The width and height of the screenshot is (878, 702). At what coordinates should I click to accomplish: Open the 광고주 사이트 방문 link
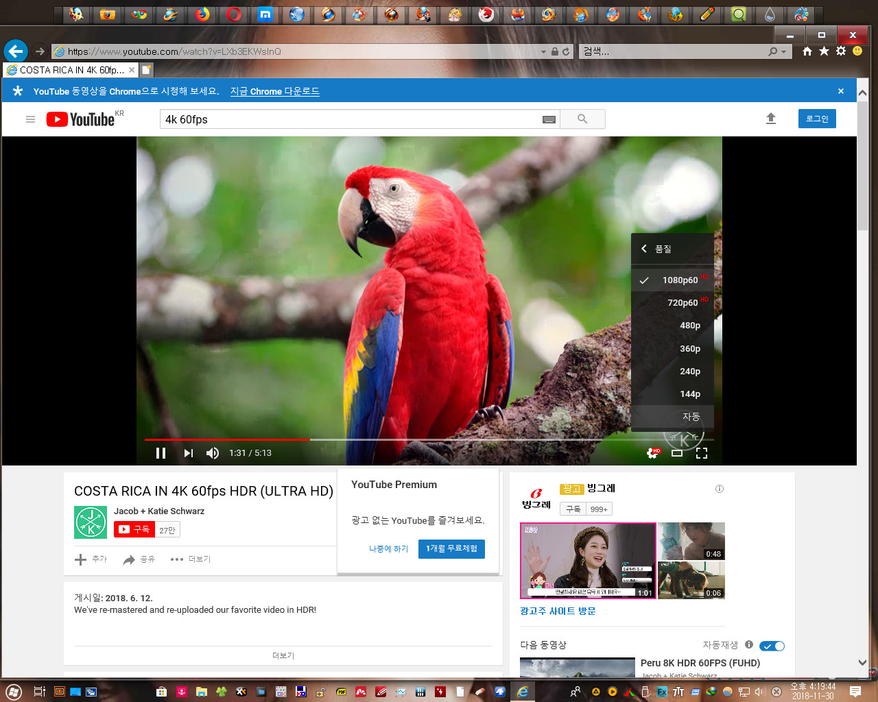(558, 611)
